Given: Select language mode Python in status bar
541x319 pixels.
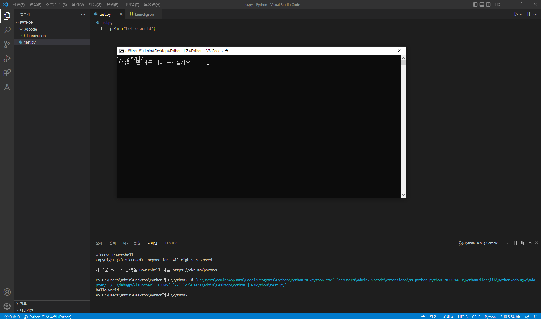Looking at the screenshot, I should point(490,317).
